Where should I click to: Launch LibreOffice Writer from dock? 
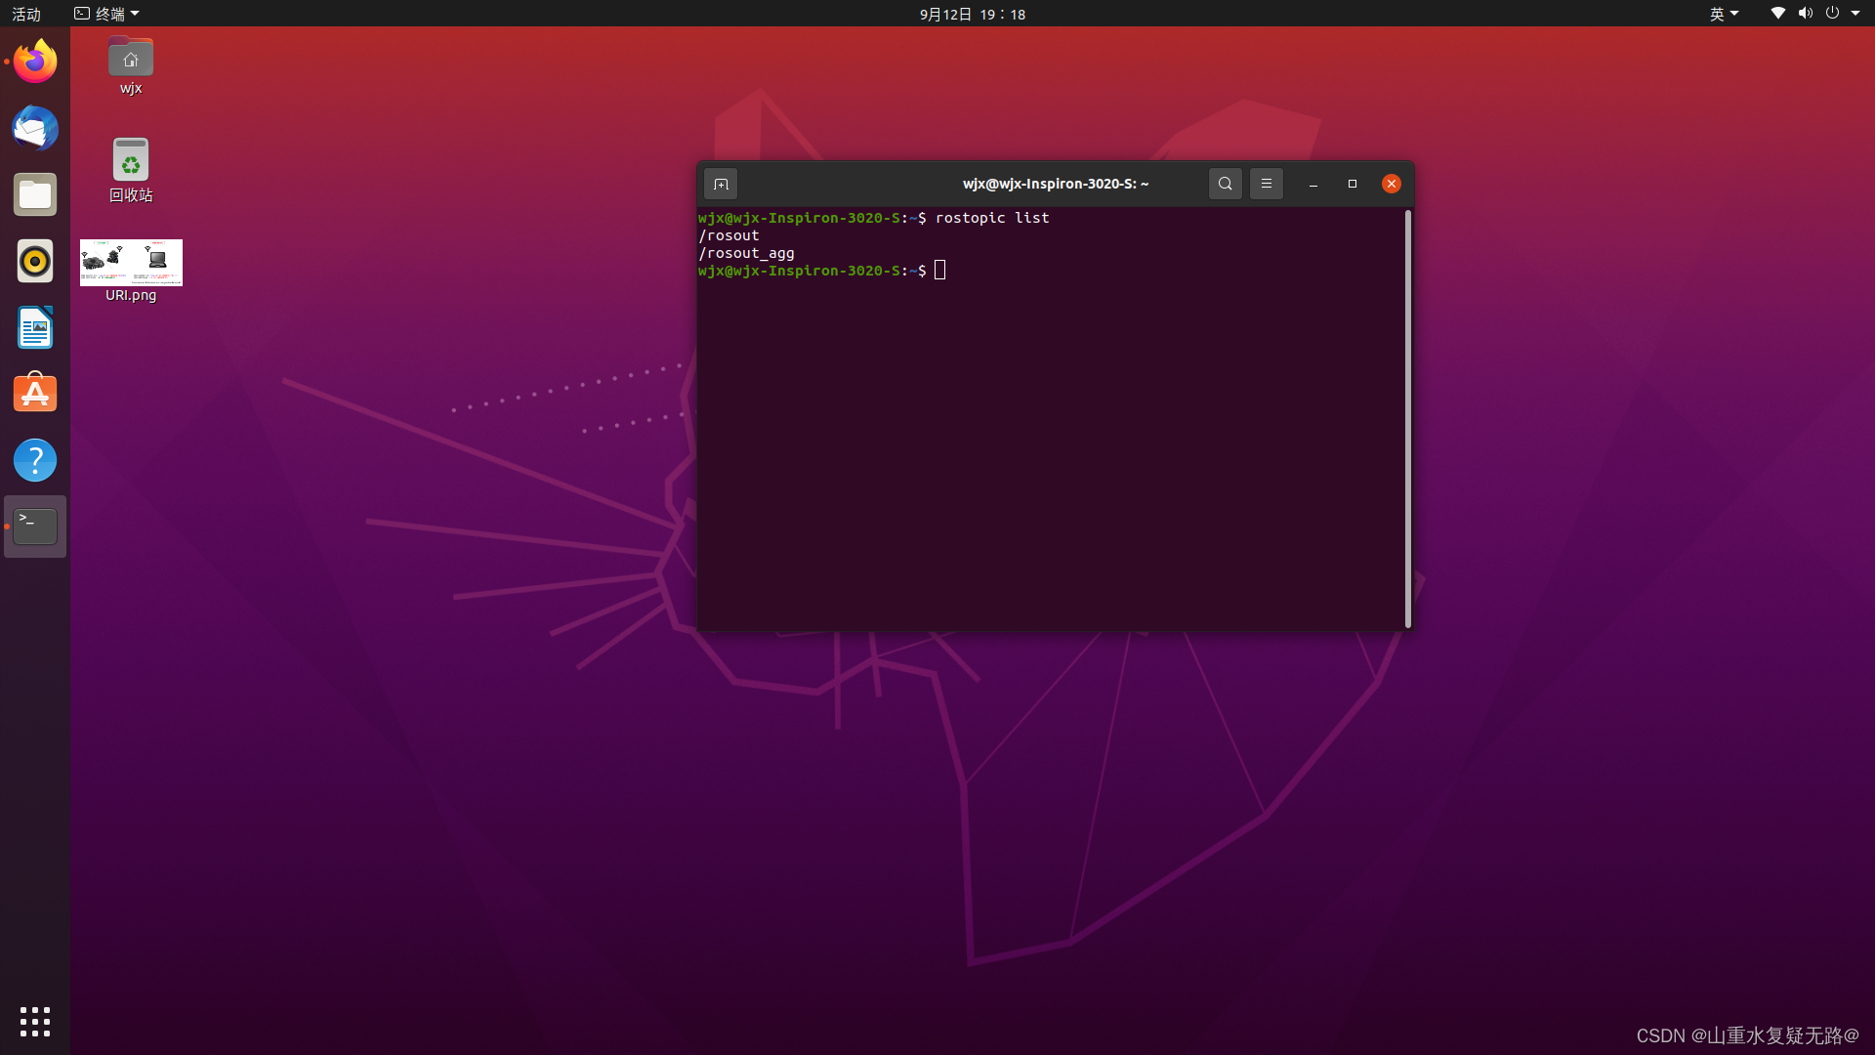click(x=35, y=327)
